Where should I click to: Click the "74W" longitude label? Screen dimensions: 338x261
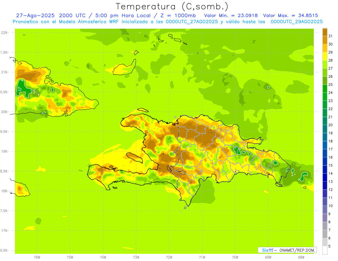pos(103,257)
